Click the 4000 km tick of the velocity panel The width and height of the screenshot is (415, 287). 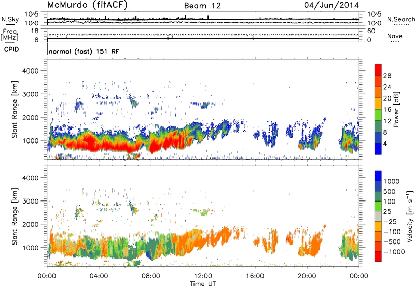(x=30, y=178)
